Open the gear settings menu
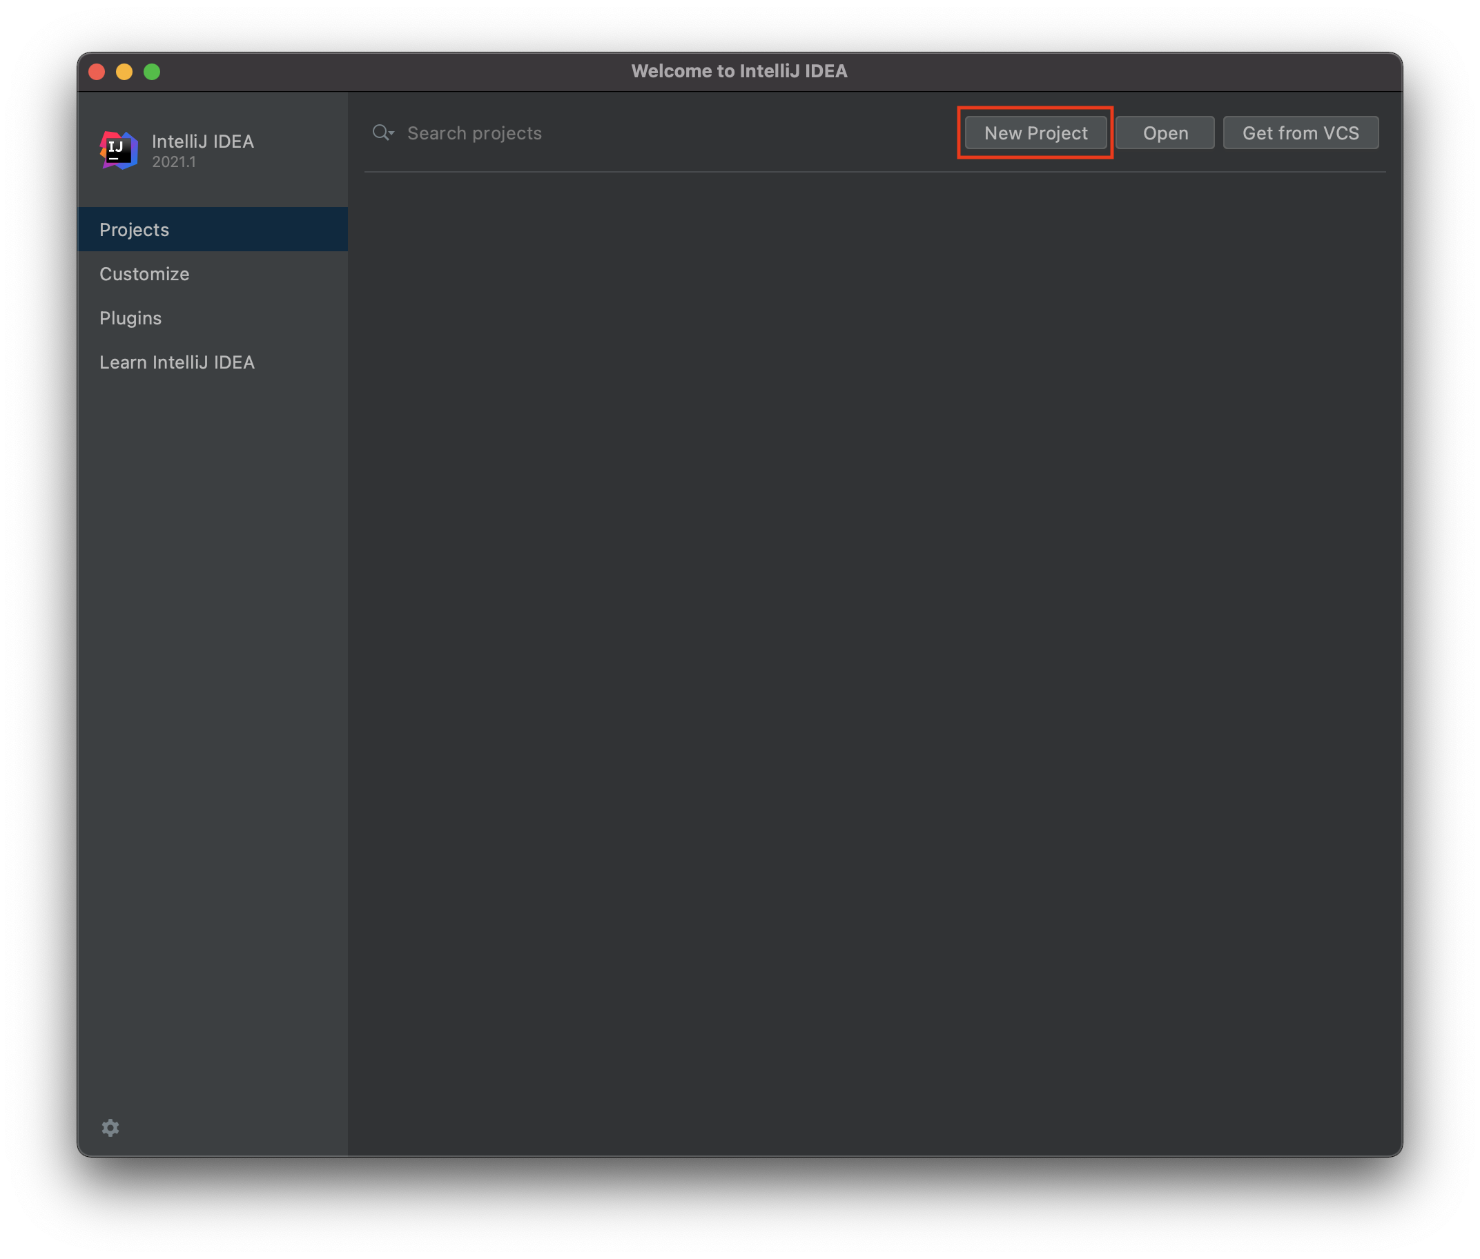1480x1259 pixels. (x=110, y=1128)
